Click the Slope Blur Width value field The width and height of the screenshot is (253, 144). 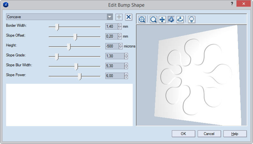click(115, 66)
